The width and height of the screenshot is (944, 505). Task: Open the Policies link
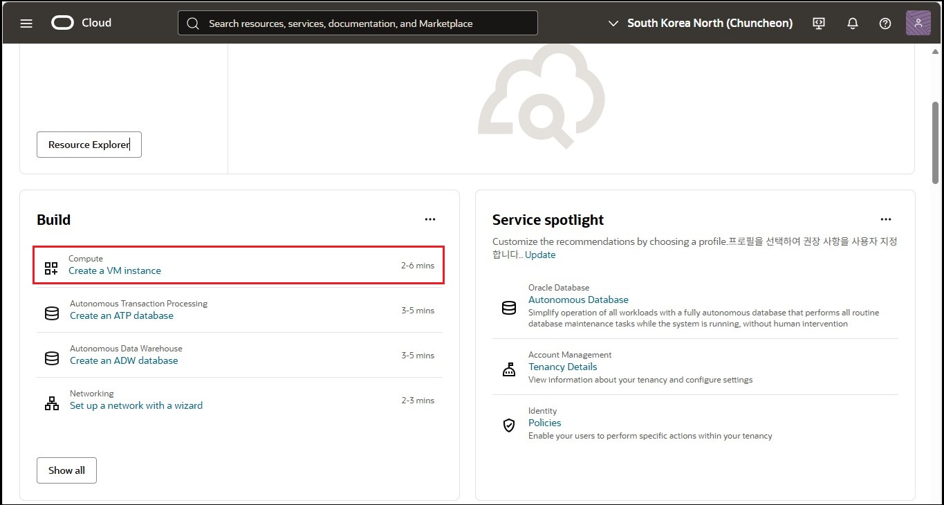[545, 423]
